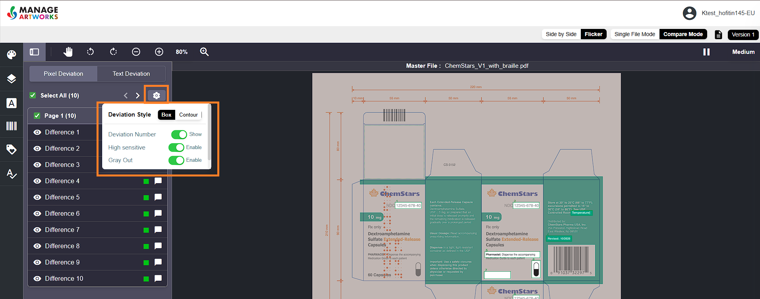Click the barcode on the artwork
760x299 pixels.
tap(571, 260)
